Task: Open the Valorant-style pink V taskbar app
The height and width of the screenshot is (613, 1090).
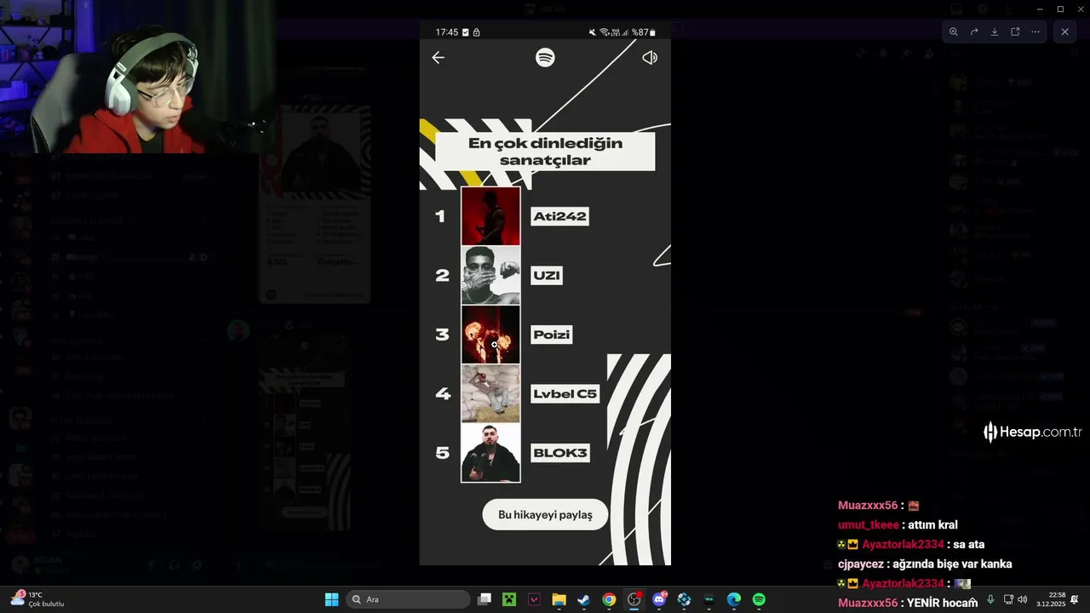Action: tap(534, 599)
